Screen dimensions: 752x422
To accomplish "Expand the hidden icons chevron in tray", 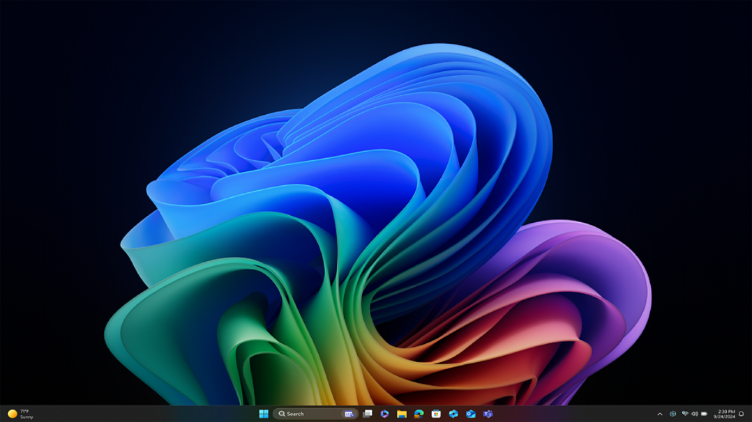I will click(660, 414).
